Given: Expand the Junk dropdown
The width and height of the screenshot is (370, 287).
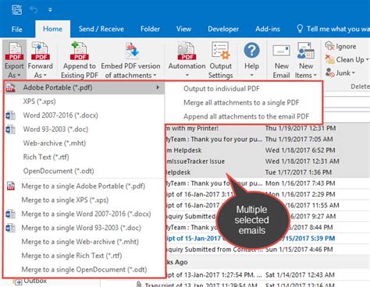Looking at the screenshot, I should [354, 73].
